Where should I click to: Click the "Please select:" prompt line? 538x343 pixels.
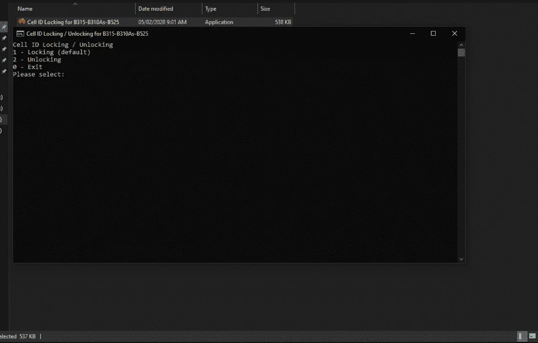(x=39, y=74)
